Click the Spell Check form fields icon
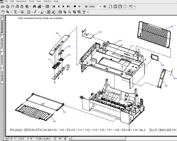The width and height of the screenshot is (177, 141). [x=49, y=12]
